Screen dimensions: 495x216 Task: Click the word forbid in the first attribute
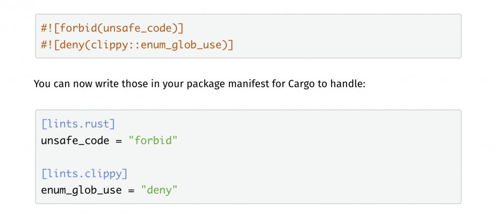click(78, 28)
